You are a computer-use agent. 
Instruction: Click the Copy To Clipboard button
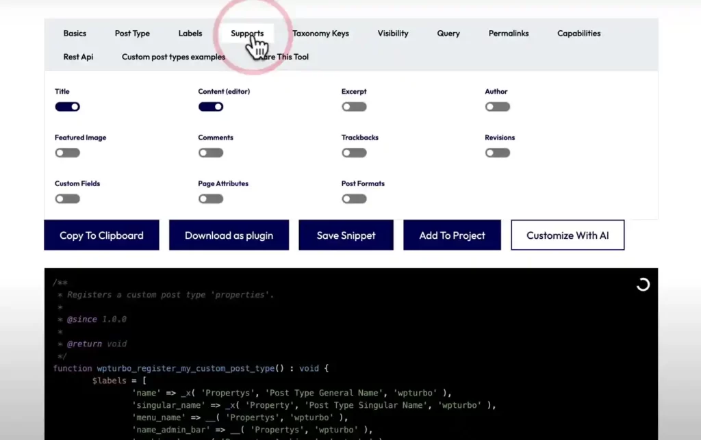click(101, 235)
